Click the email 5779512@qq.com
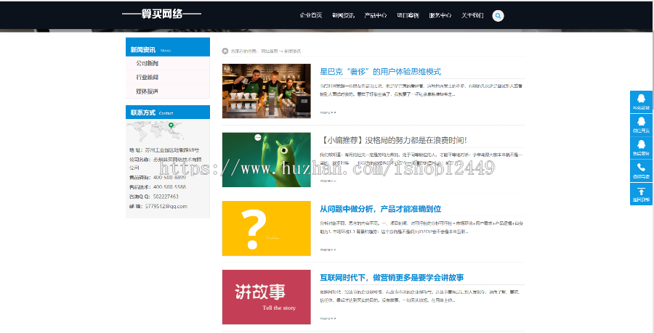Screen dimensions: 654x333 166,207
